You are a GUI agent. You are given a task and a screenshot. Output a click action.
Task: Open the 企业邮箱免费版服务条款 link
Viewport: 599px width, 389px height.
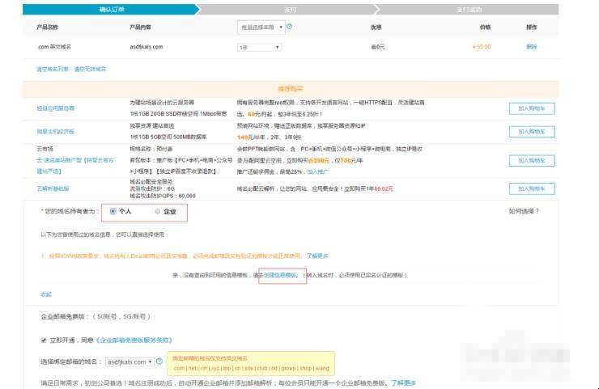(134, 340)
